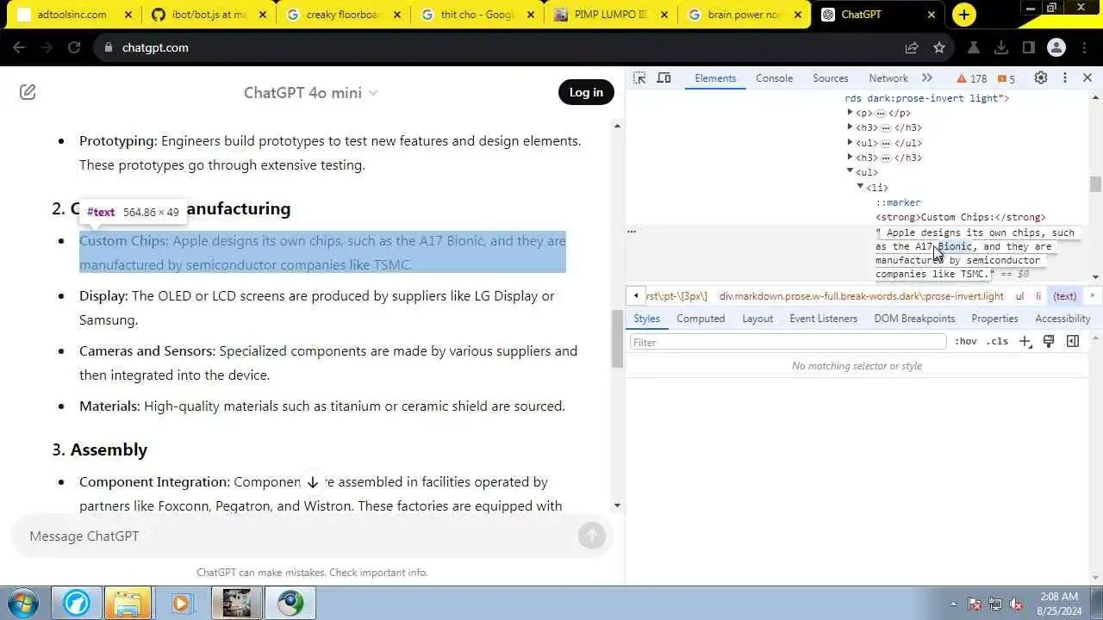The height and width of the screenshot is (620, 1103).
Task: Open the ChatGPT 4o mini model dropdown
Action: pos(310,93)
